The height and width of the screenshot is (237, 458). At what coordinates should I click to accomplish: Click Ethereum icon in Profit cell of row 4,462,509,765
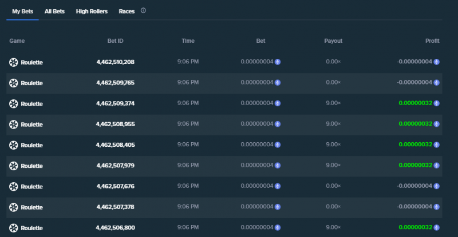pos(436,82)
